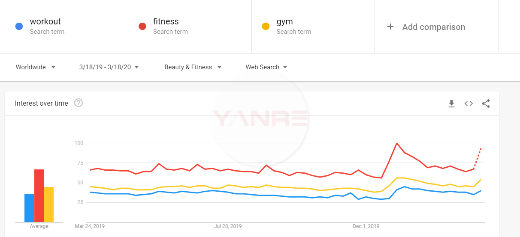Share the Interest over time chart

(486, 104)
